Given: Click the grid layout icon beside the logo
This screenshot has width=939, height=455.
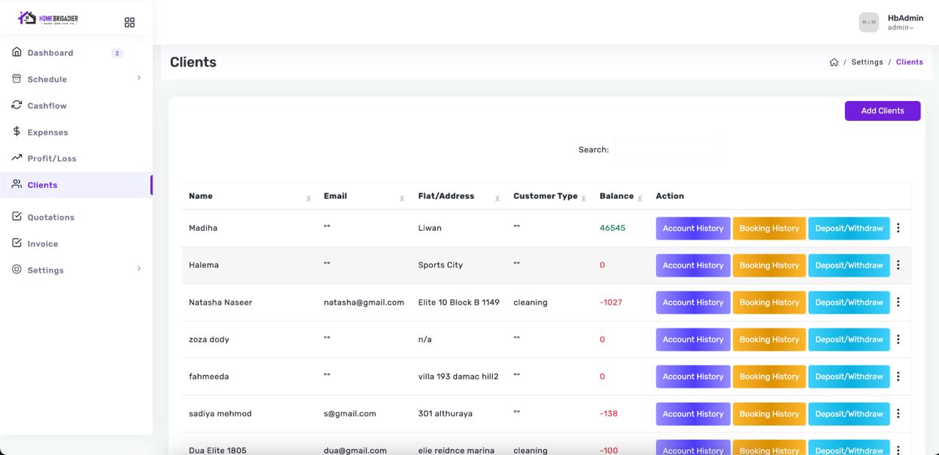Looking at the screenshot, I should [x=130, y=23].
